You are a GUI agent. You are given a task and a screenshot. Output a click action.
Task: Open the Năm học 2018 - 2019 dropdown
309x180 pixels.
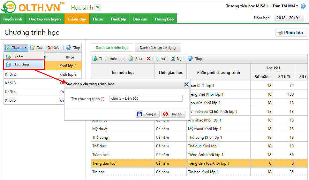coord(289,18)
